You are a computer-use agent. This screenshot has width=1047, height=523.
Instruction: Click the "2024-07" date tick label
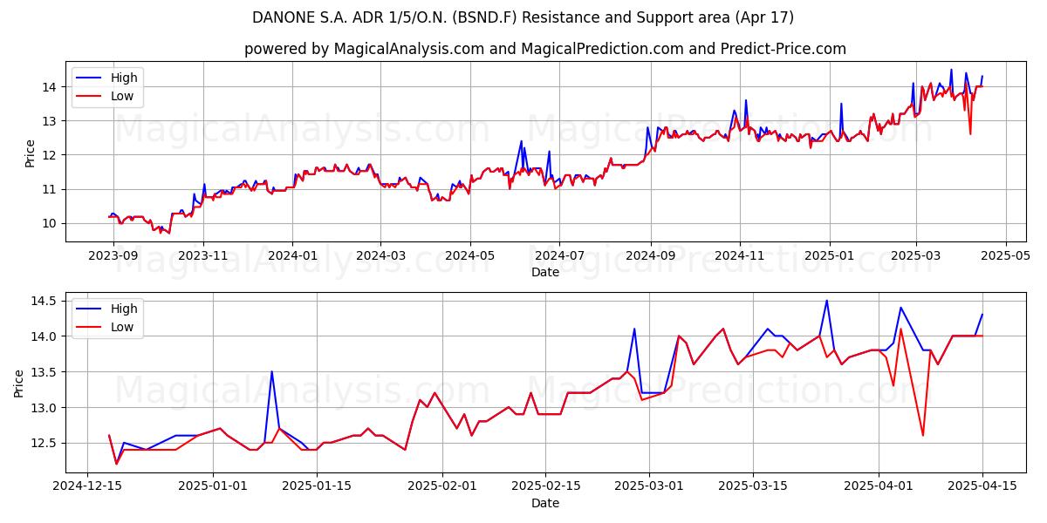click(559, 255)
